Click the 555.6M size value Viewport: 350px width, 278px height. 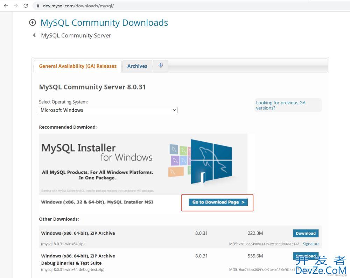tap(255, 256)
